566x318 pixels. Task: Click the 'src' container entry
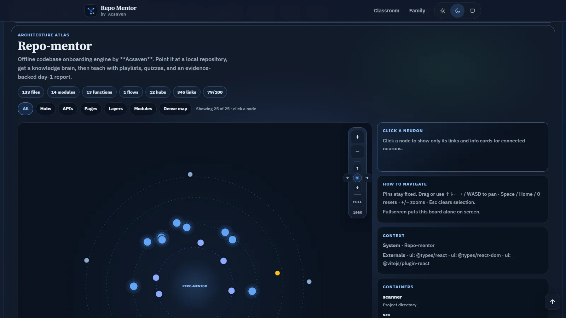386,315
